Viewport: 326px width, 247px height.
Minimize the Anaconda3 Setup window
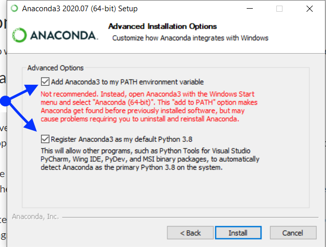(250, 9)
